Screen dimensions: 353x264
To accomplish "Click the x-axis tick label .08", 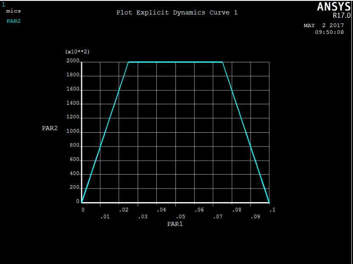I will [x=237, y=210].
